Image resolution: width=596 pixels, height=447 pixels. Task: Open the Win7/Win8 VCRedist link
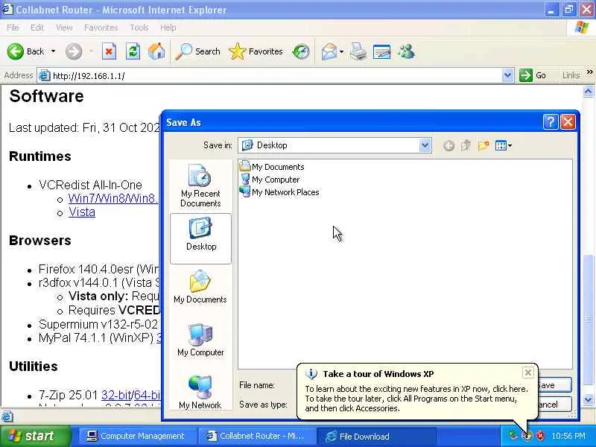click(113, 198)
